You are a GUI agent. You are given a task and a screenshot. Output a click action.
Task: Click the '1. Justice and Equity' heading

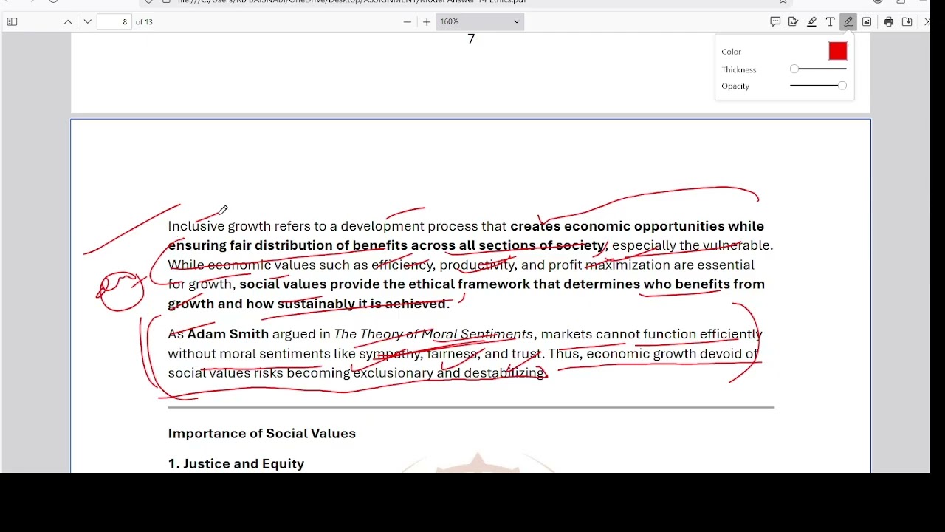[x=236, y=464]
